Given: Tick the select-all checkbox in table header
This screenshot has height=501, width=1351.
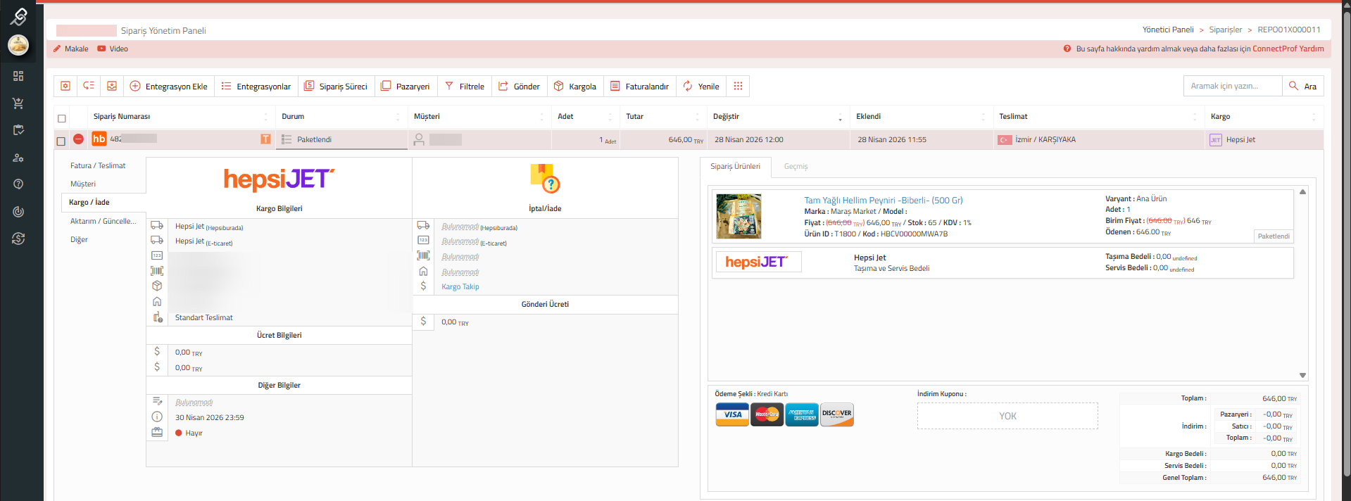Looking at the screenshot, I should [62, 118].
